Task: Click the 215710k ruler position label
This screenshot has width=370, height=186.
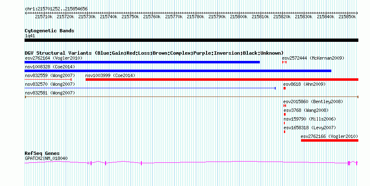Action: 44,17
